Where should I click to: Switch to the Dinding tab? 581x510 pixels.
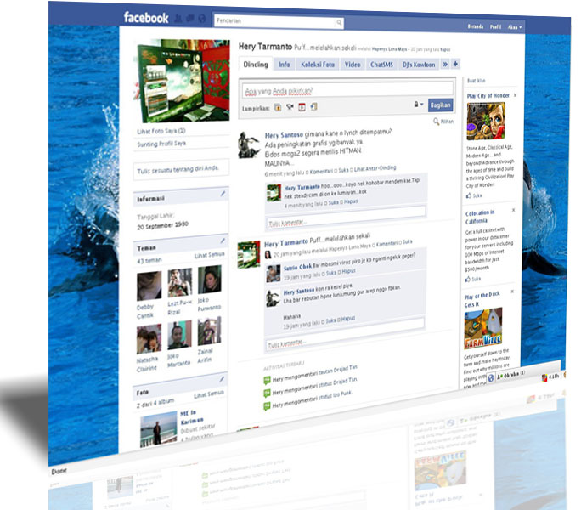[256, 65]
